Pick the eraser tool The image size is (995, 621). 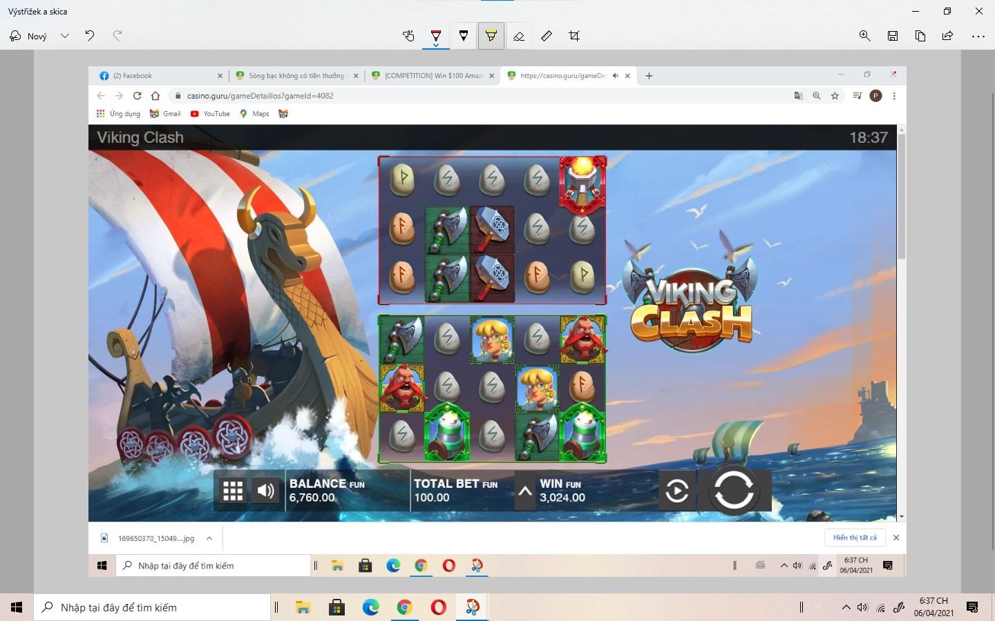coord(519,36)
